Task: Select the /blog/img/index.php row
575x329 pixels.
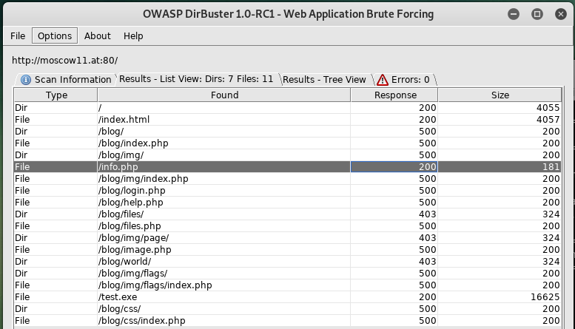Action: pyautogui.click(x=288, y=178)
